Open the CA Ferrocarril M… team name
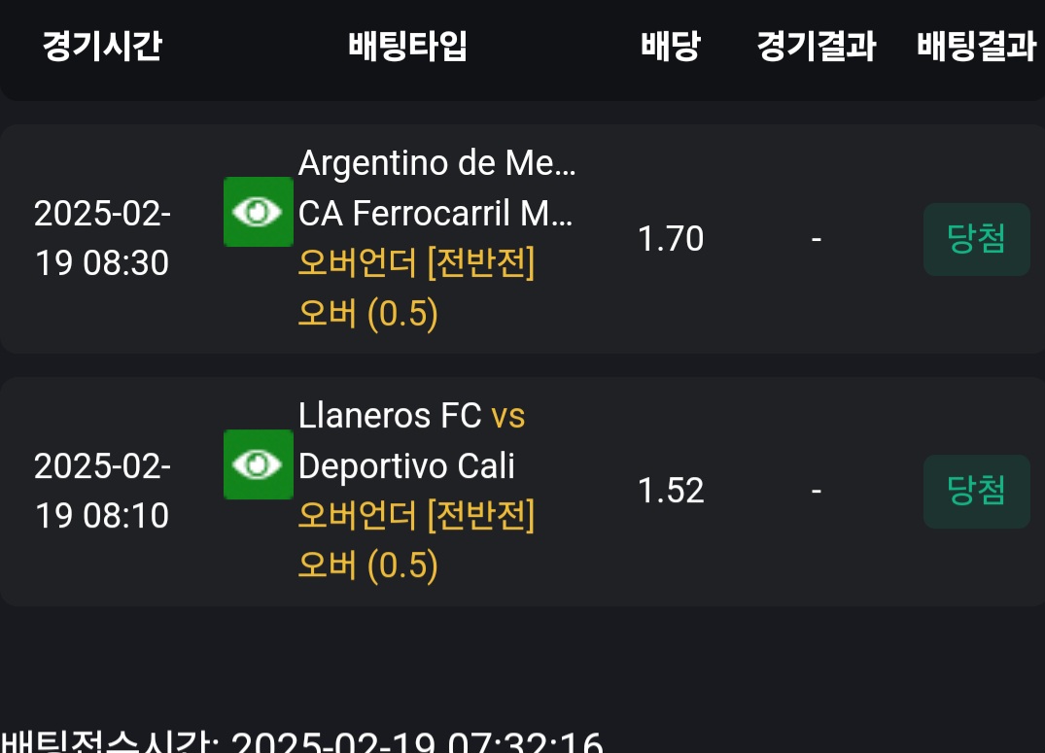 (x=435, y=213)
